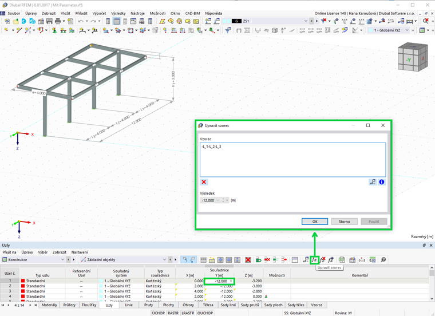
Task: Go to the last table page arrow
Action: [36, 305]
